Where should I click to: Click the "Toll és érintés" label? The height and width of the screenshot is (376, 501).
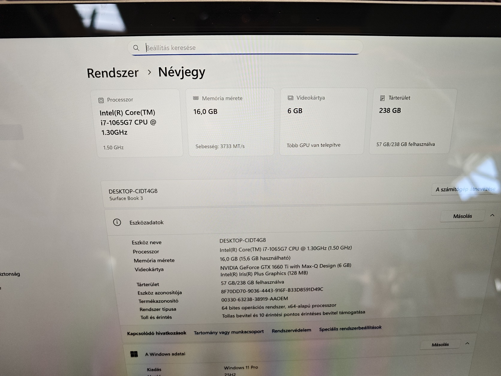tap(156, 317)
